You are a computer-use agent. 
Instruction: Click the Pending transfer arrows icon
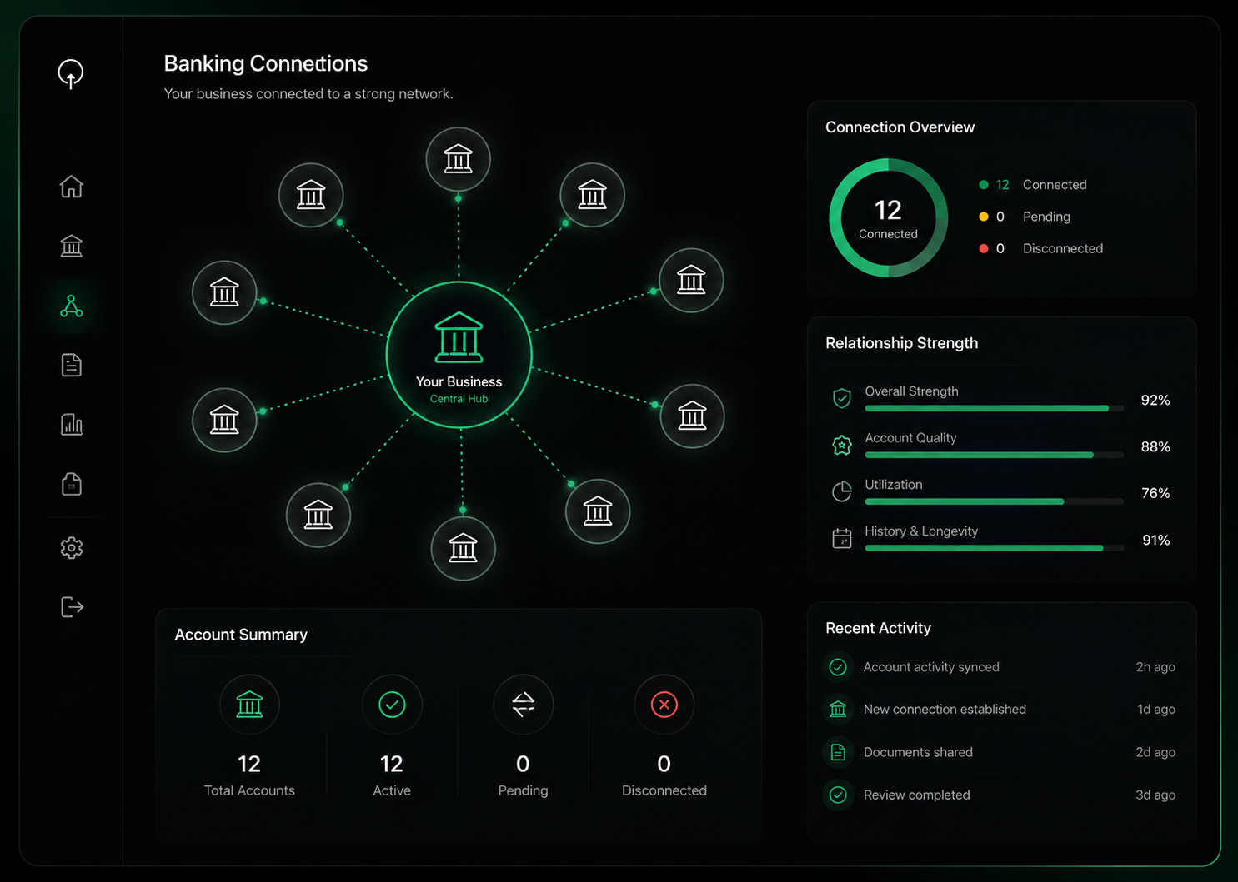[523, 705]
